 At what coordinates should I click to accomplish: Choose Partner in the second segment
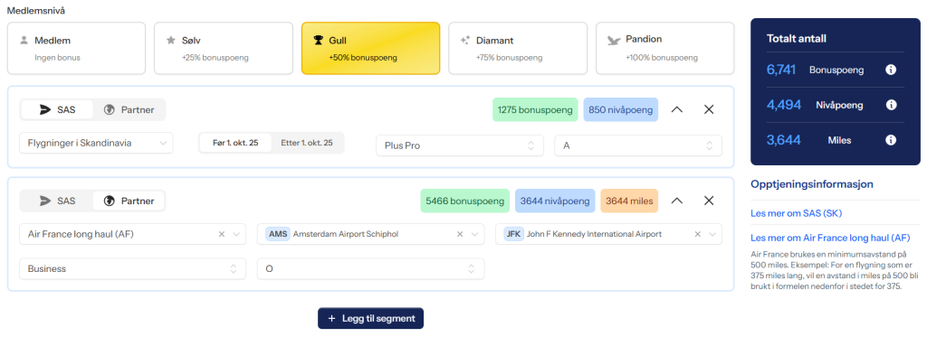coord(129,201)
